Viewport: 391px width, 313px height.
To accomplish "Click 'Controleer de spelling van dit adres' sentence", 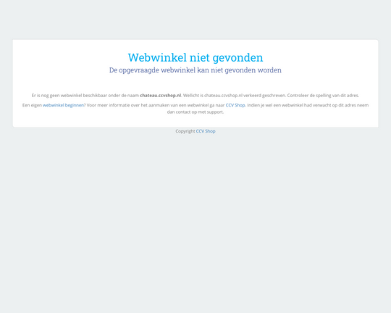I will 323,96.
